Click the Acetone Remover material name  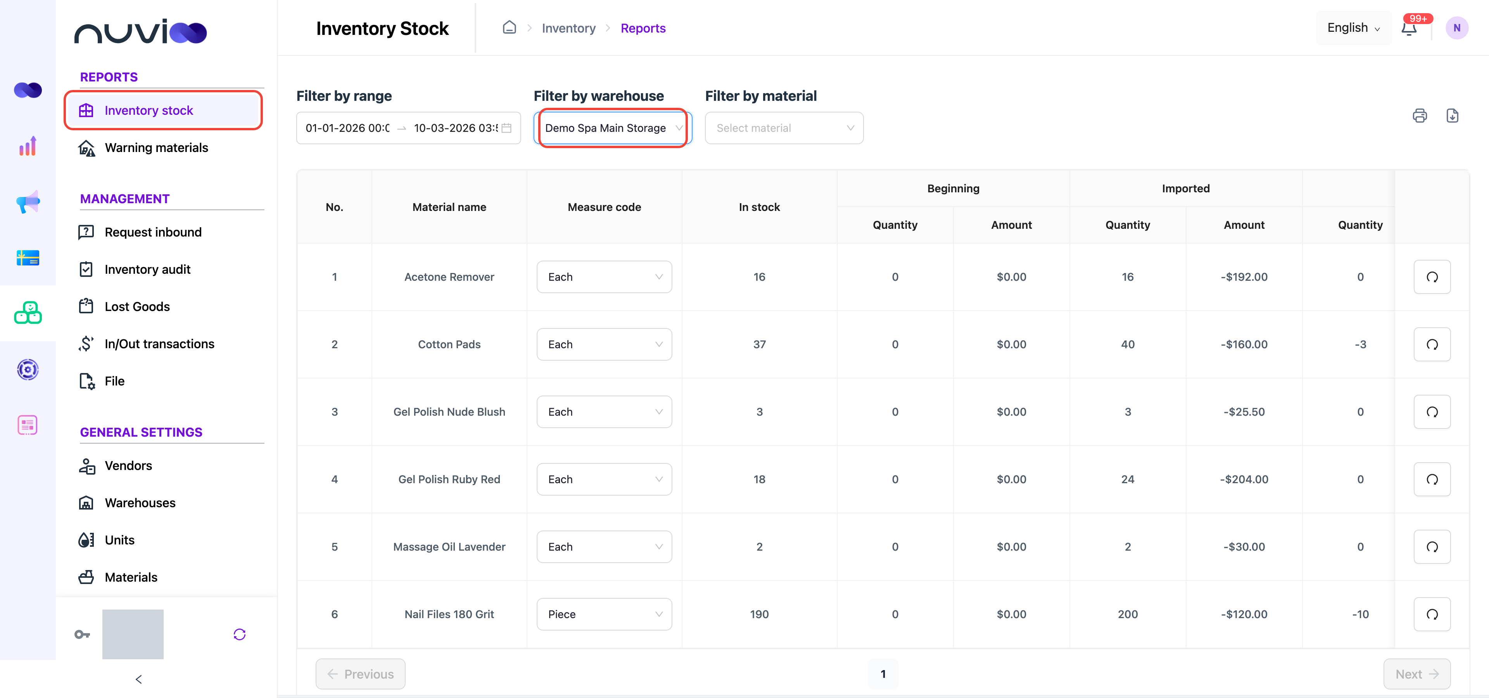pyautogui.click(x=449, y=277)
